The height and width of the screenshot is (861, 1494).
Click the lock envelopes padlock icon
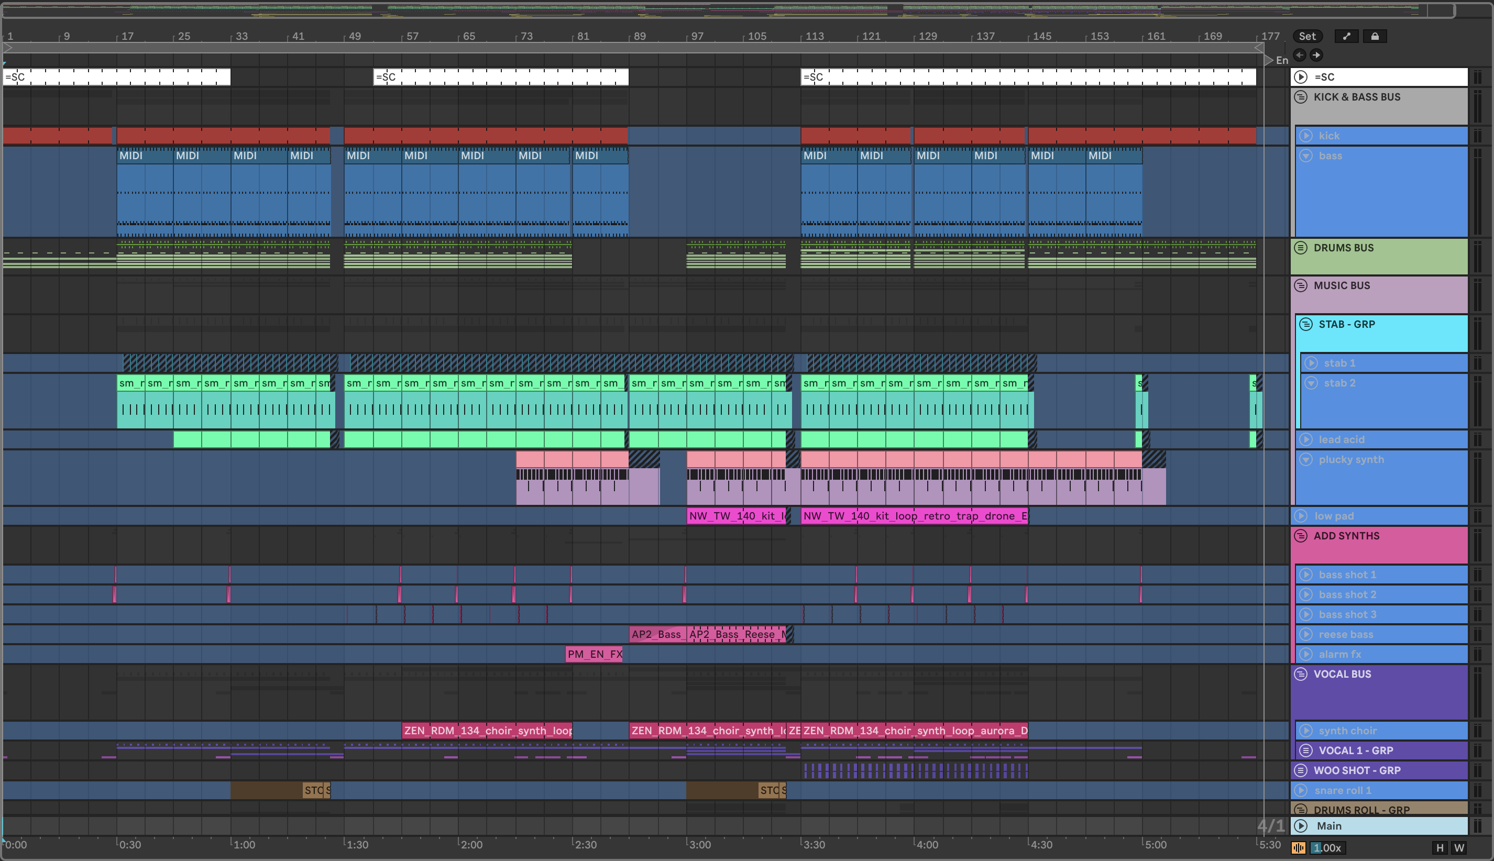tap(1375, 36)
